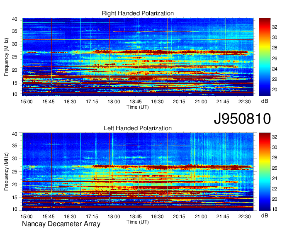
Task: Click the 20 MHz tick of Left Handed plot
Action: (15, 185)
